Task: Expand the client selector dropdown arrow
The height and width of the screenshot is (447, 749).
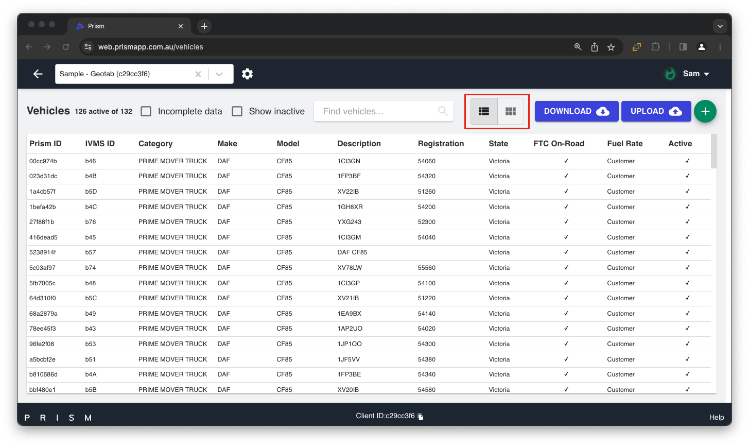Action: 220,74
